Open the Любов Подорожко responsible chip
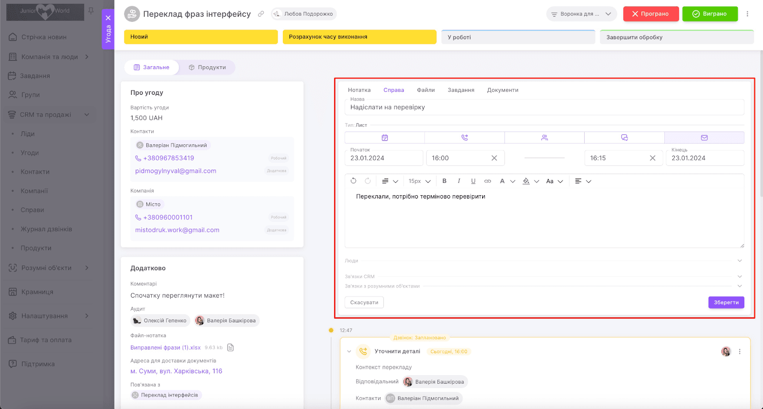 point(304,14)
